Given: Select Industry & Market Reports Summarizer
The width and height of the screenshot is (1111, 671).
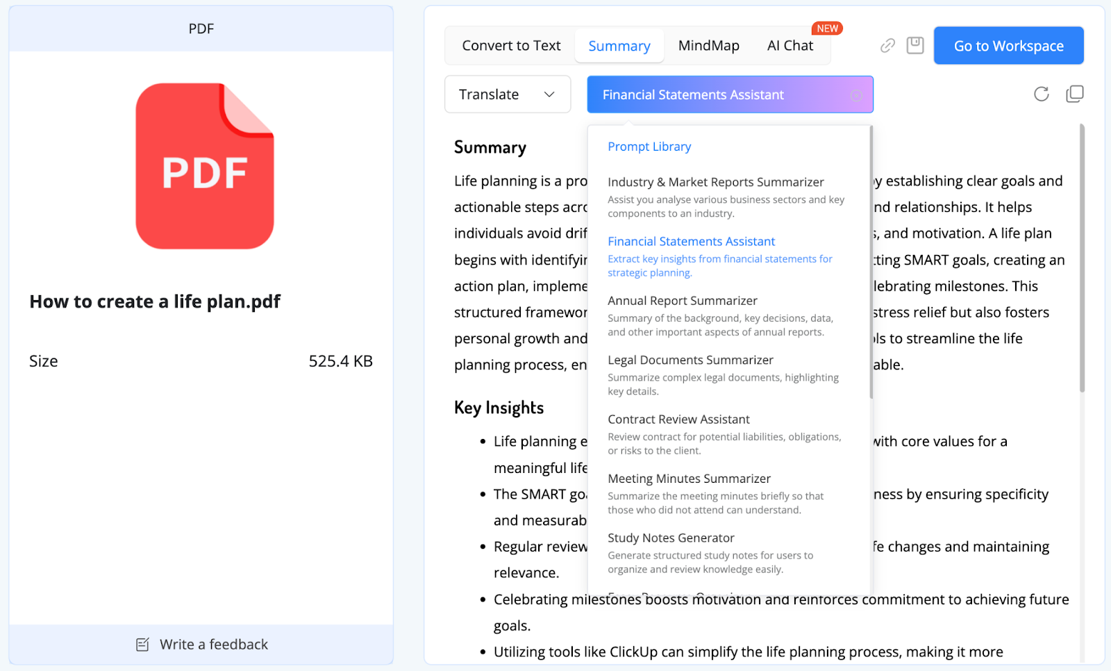Looking at the screenshot, I should click(x=715, y=181).
